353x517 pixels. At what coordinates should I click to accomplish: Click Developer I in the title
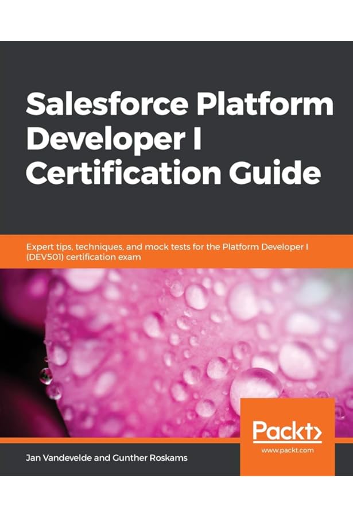[113, 139]
